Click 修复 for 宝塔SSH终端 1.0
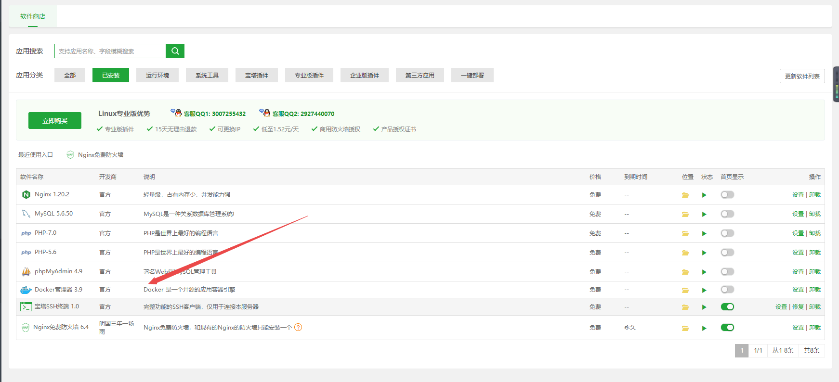 tap(798, 307)
